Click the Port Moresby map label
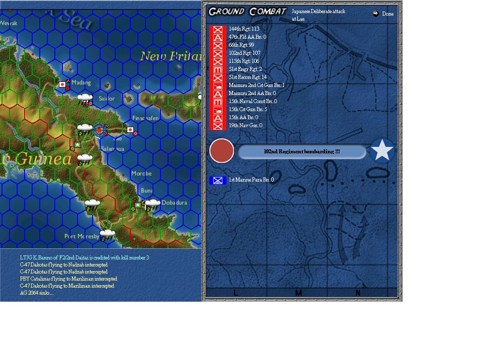The height and width of the screenshot is (362, 483). tap(82, 236)
